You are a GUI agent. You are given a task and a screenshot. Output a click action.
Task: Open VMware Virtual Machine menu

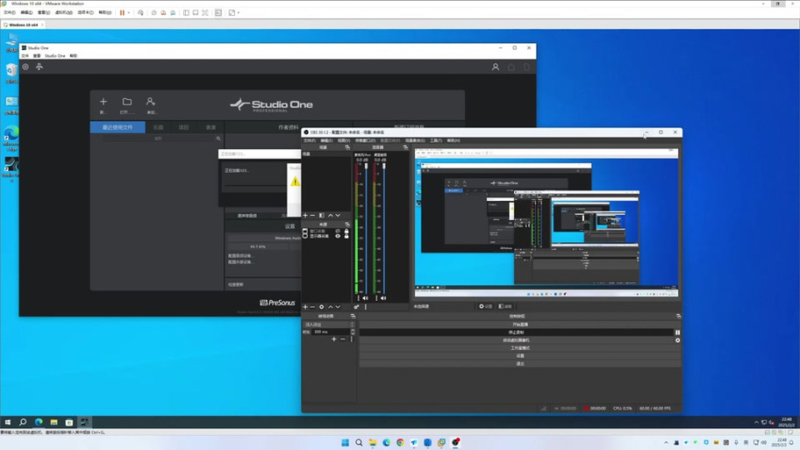pyautogui.click(x=63, y=13)
